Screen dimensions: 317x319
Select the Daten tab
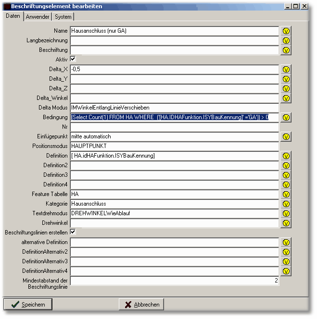pyautogui.click(x=13, y=16)
